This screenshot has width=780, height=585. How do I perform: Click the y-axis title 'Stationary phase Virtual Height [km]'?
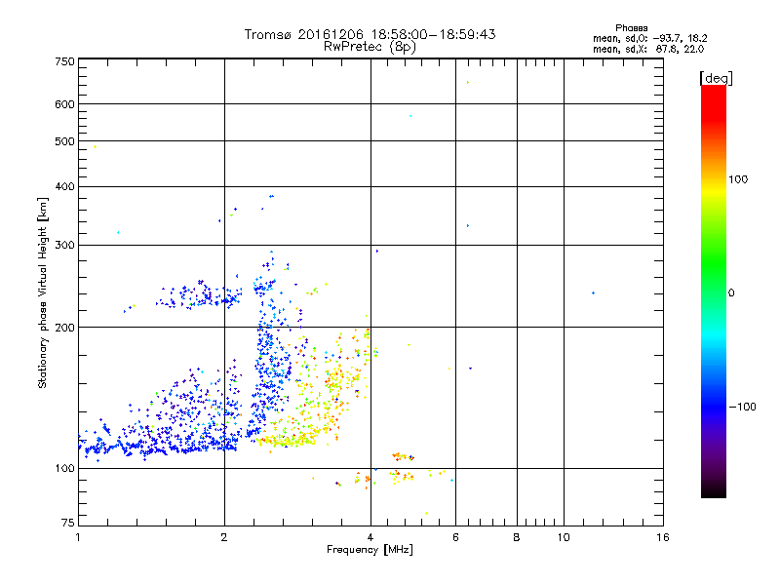(43, 292)
